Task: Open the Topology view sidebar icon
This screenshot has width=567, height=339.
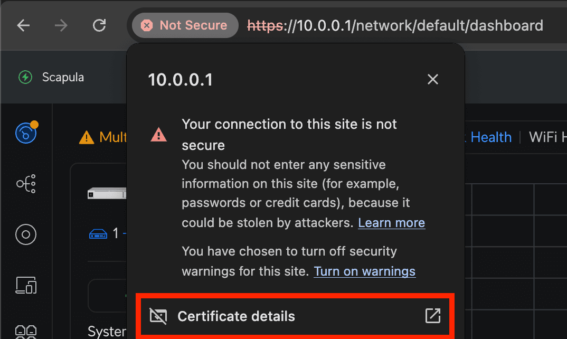Action: [26, 184]
